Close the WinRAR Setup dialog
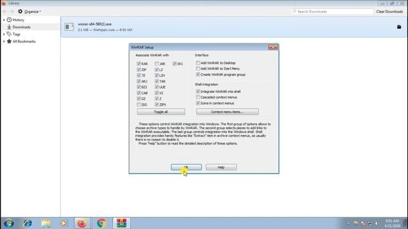Image resolution: width=408 pixels, height=229 pixels. click(273, 47)
